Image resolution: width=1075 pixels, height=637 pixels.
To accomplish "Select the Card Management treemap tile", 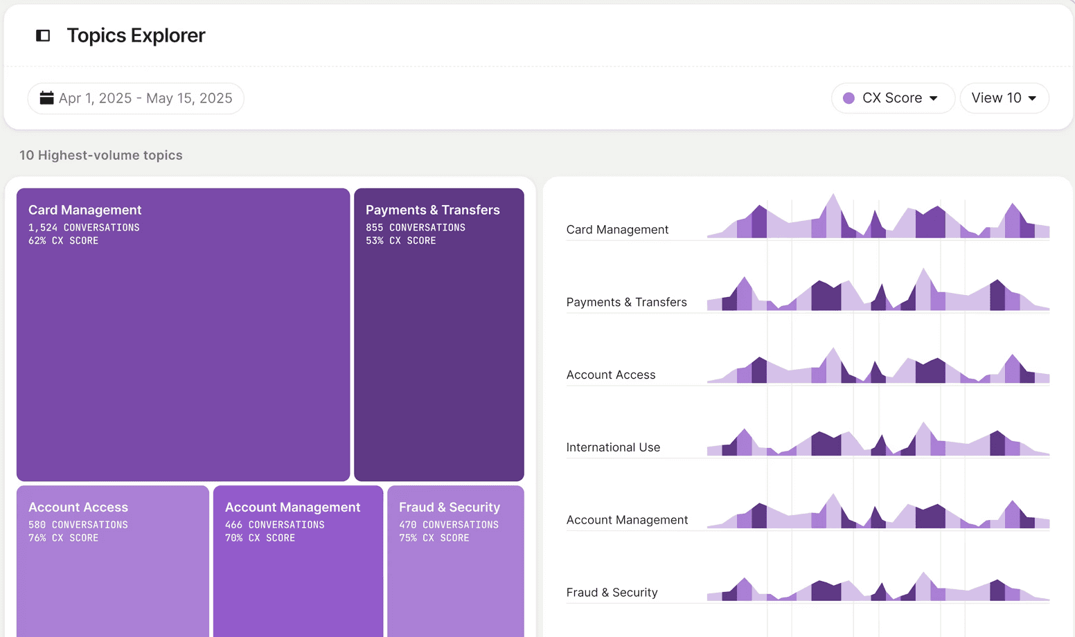I will coord(184,334).
